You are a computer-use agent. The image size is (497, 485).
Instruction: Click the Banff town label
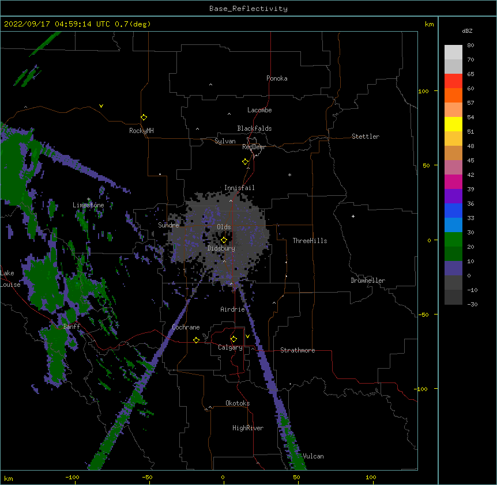71,327
